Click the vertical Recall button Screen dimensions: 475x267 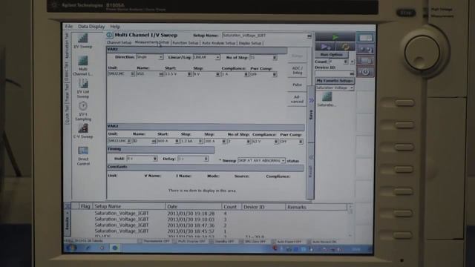tap(310, 171)
